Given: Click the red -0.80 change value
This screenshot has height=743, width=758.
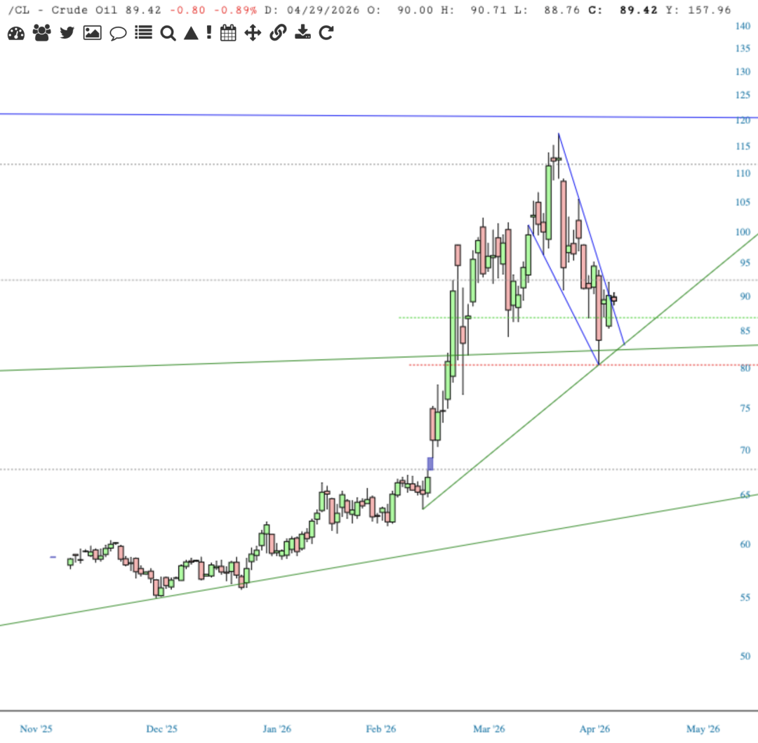Looking at the screenshot, I should pos(187,10).
